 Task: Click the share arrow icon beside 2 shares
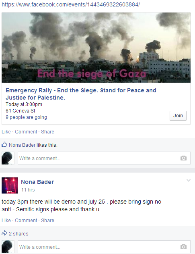(x=4, y=233)
